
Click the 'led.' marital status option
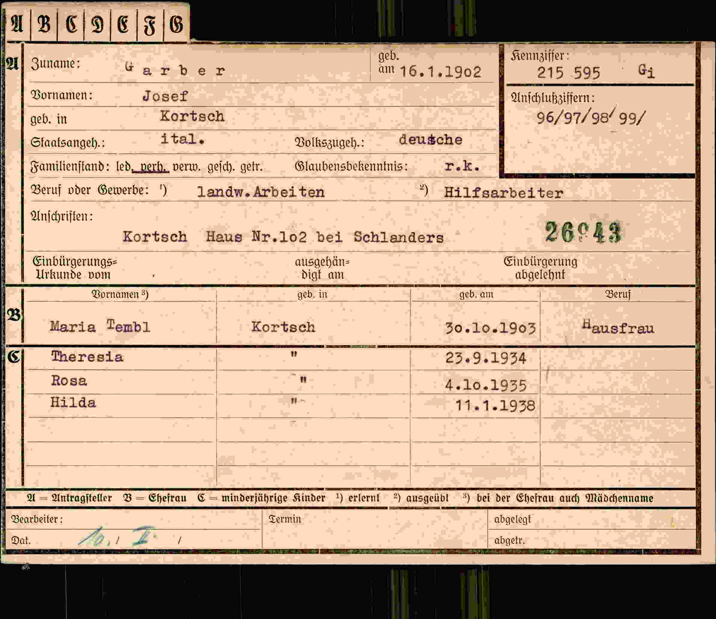(124, 167)
